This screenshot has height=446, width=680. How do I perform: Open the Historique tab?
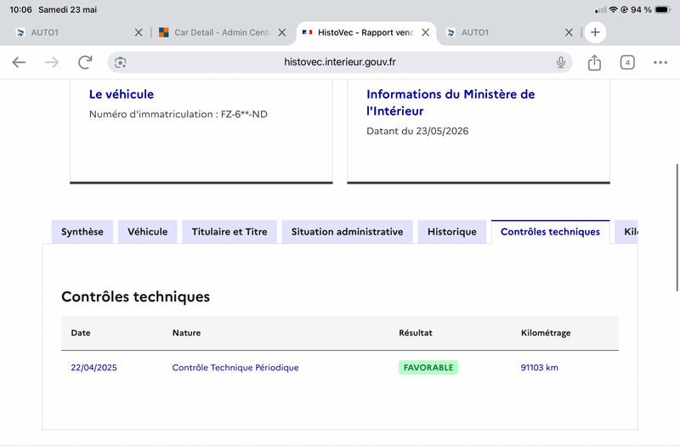452,232
